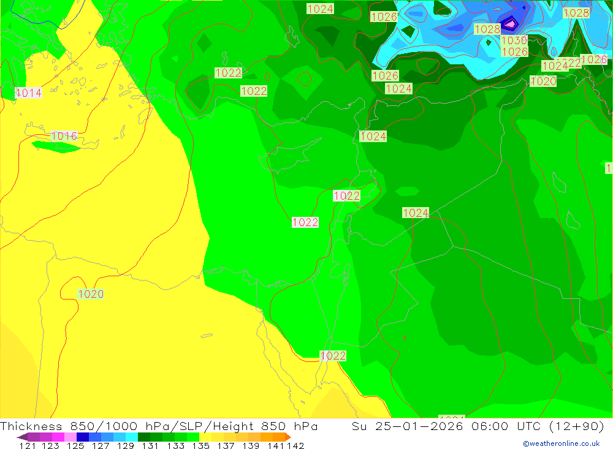Click the darkest green legend swatch

coord(144,437)
